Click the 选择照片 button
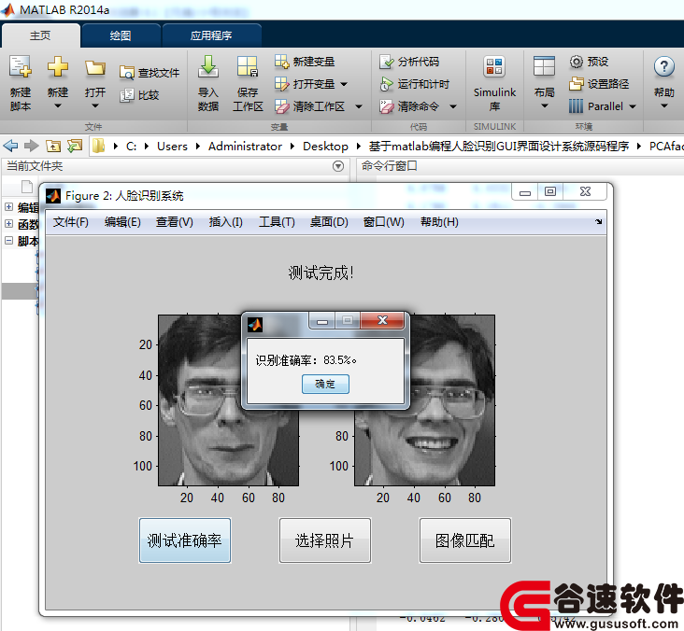 point(325,540)
